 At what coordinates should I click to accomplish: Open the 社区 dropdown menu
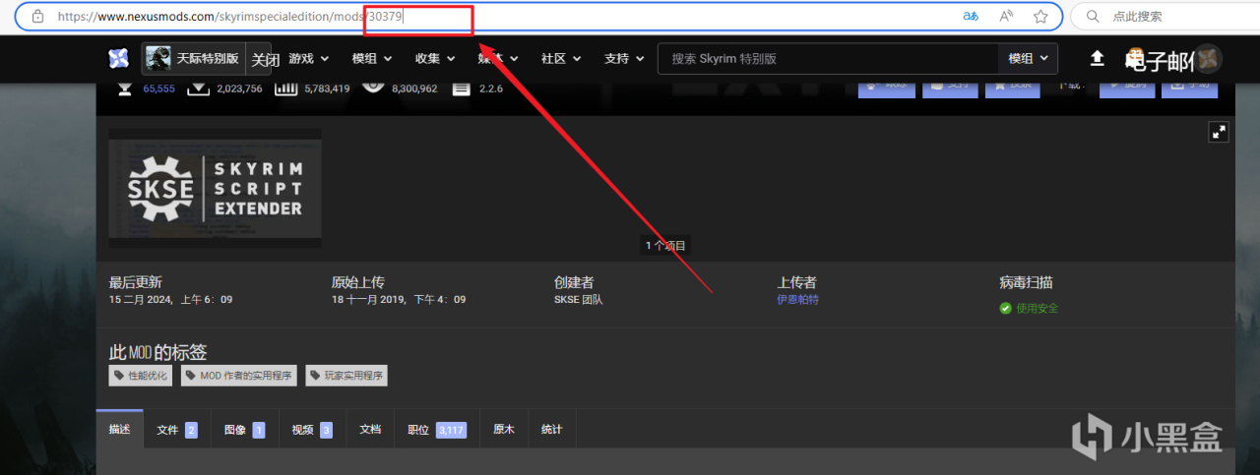561,59
